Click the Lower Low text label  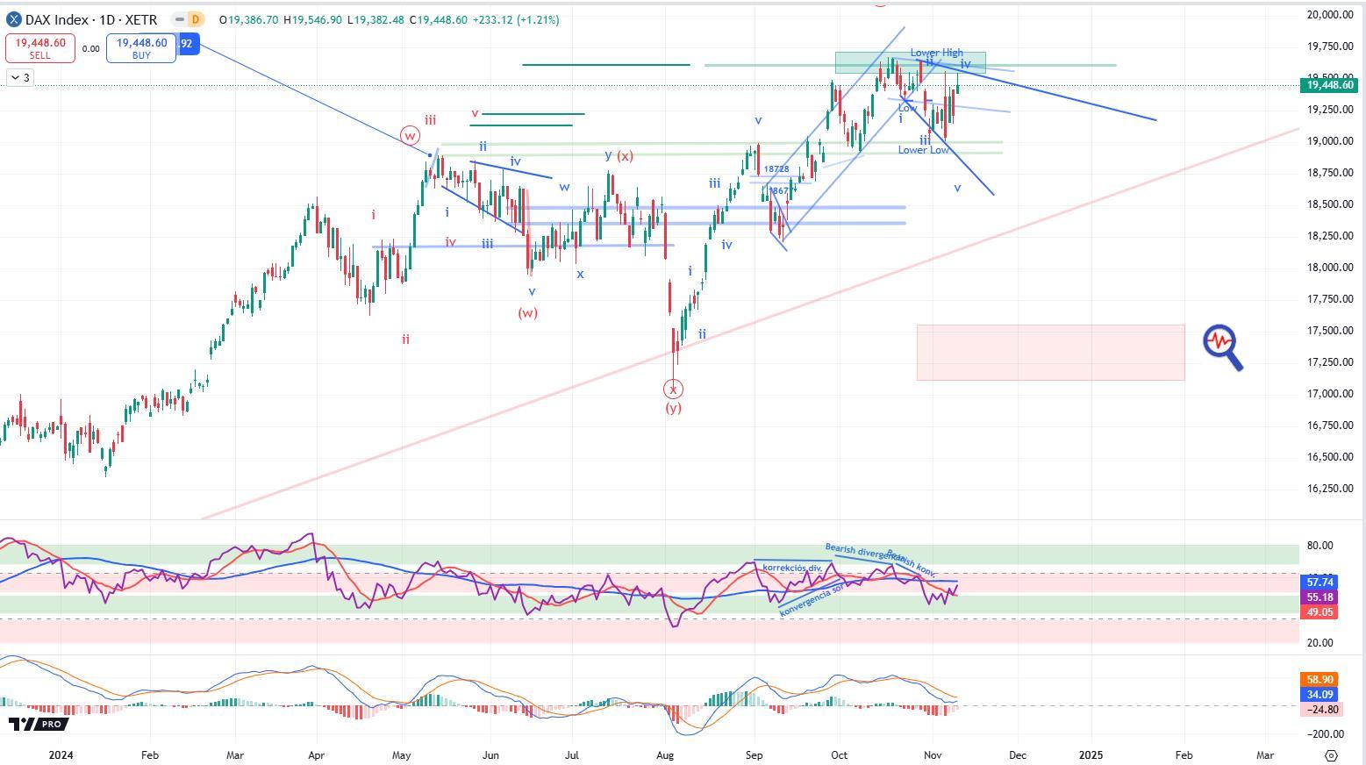(923, 150)
